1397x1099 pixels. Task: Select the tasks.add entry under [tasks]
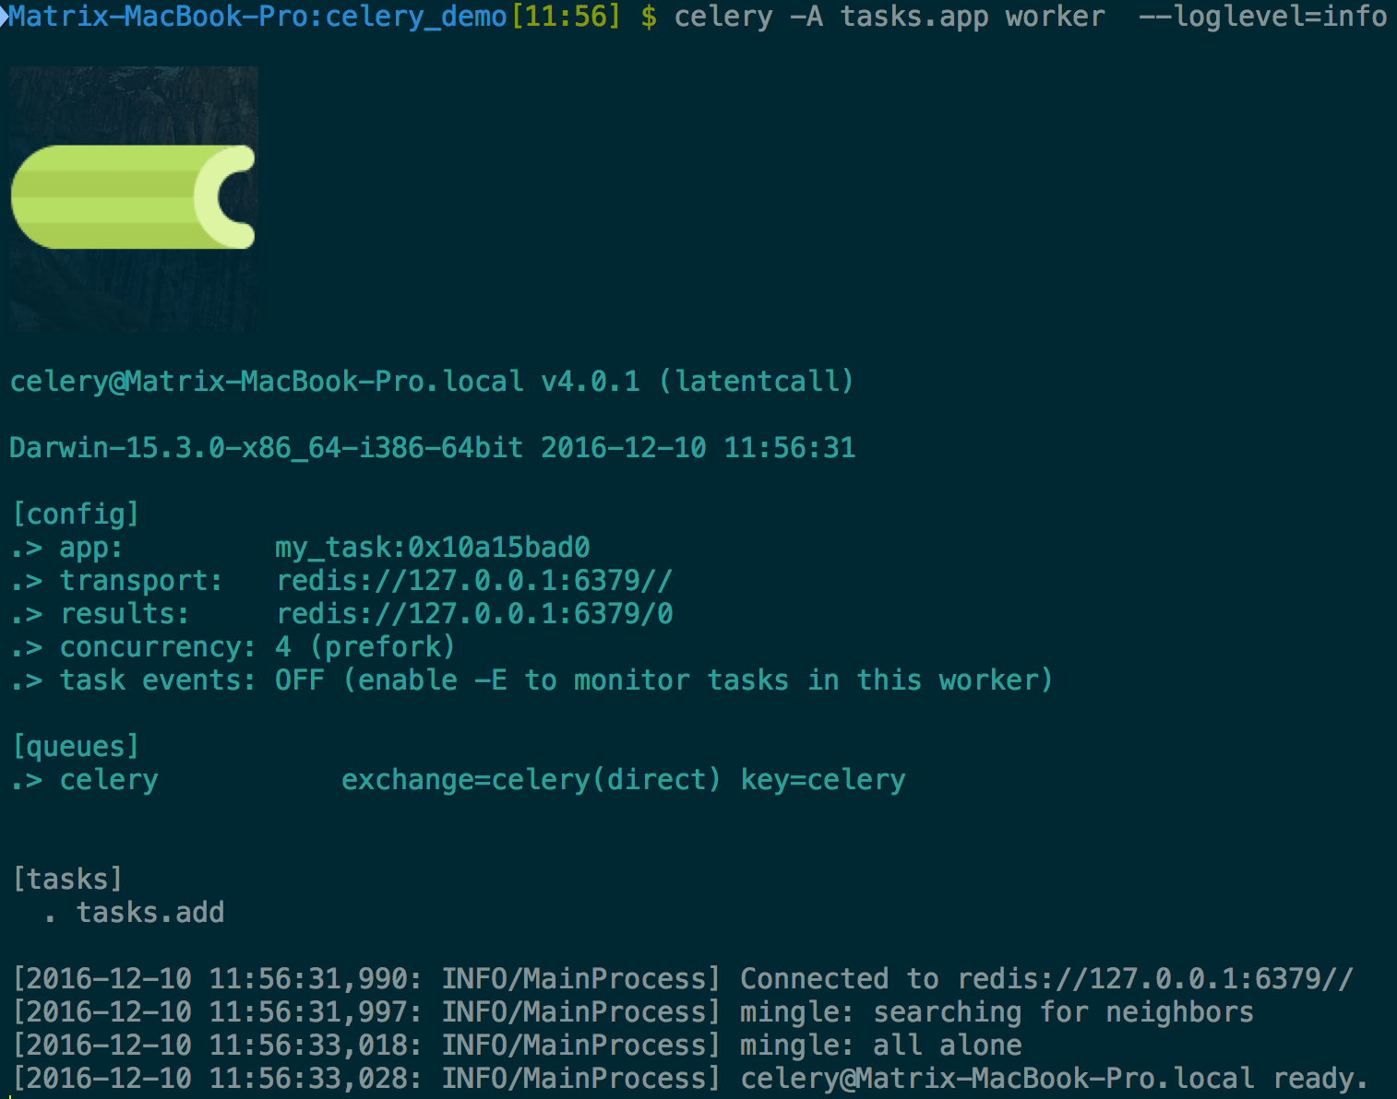pos(150,912)
